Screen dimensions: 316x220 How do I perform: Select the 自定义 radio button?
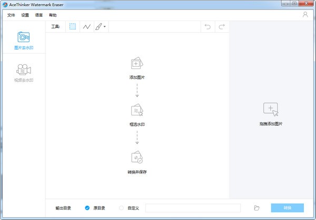click(122, 208)
